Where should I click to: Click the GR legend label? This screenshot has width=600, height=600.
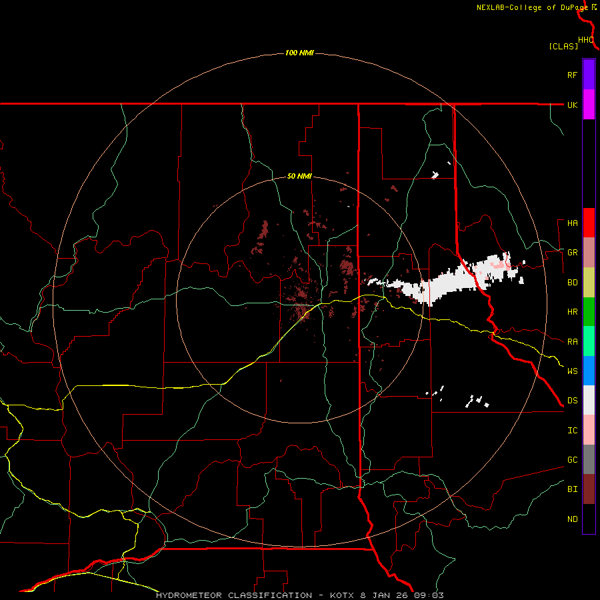pos(572,253)
